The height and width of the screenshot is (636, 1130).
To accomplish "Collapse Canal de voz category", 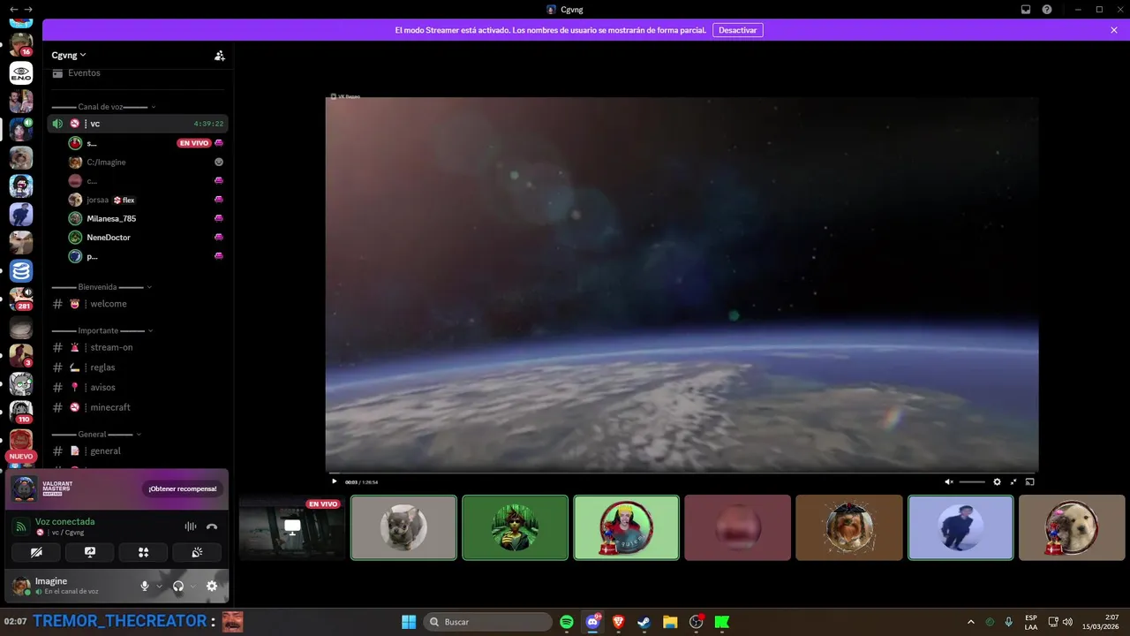I will pyautogui.click(x=103, y=107).
